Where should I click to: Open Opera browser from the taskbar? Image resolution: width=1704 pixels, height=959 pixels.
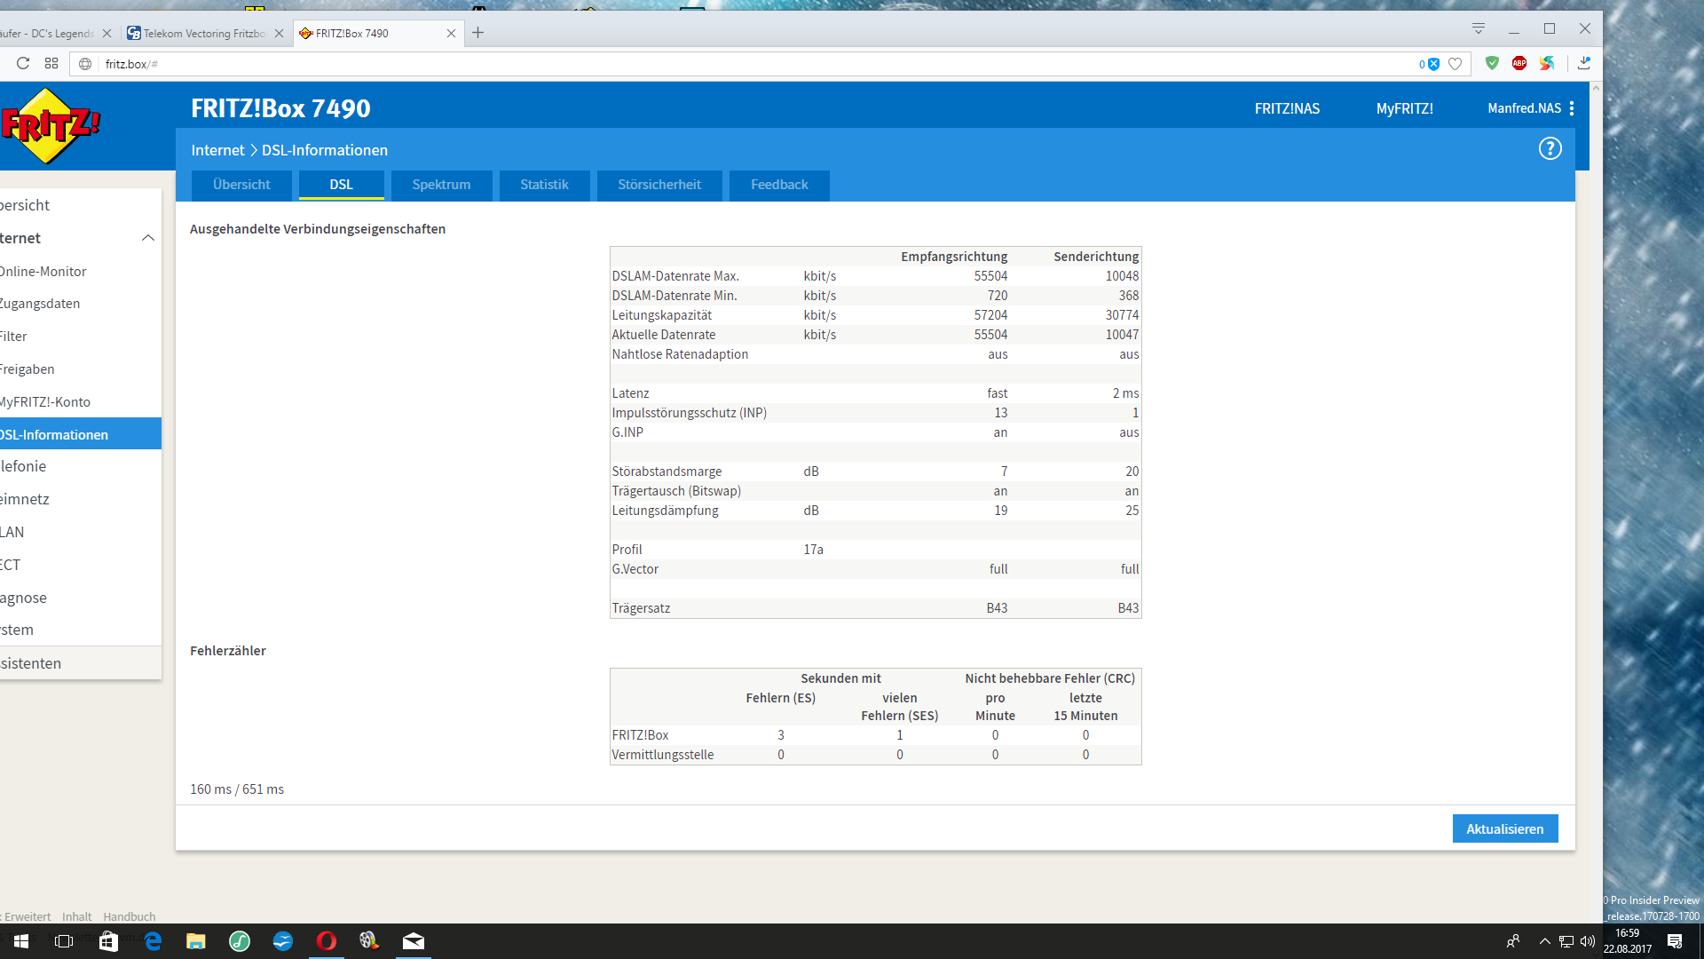pos(327,941)
